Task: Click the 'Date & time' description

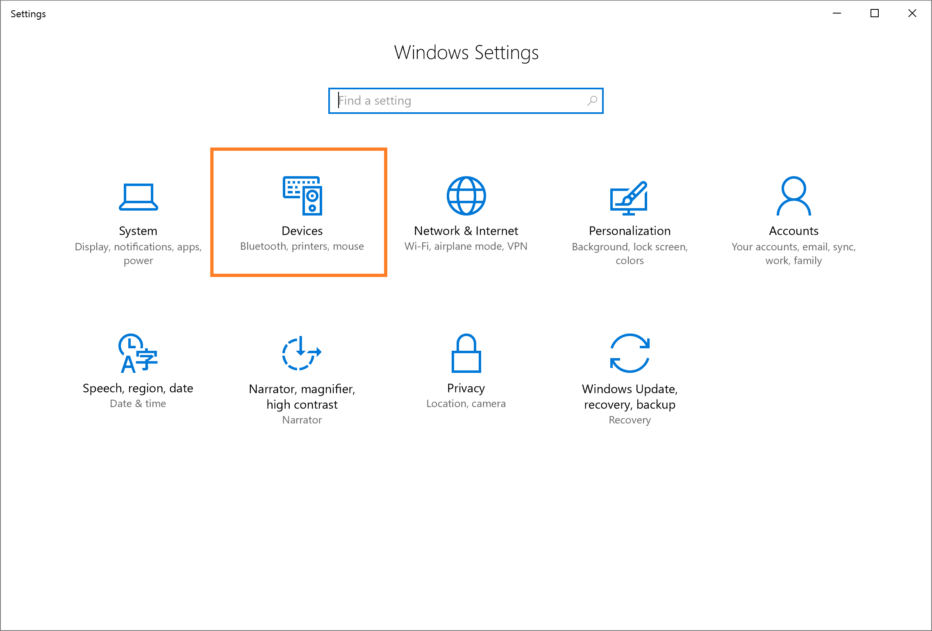Action: (x=138, y=404)
